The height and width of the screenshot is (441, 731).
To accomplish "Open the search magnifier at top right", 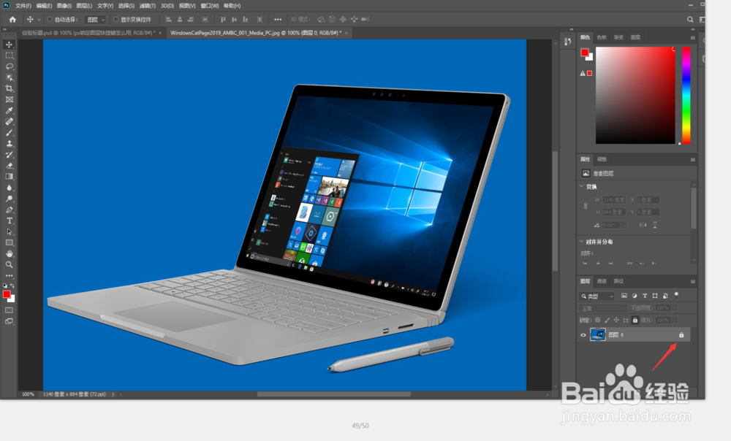I will pyautogui.click(x=690, y=20).
